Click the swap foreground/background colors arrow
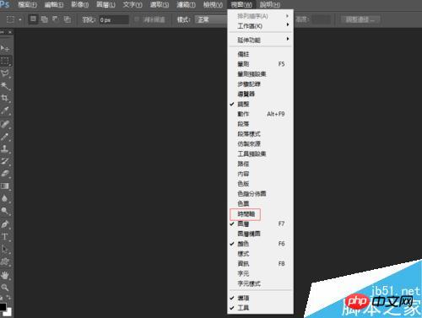The height and width of the screenshot is (318, 422). tap(9, 297)
